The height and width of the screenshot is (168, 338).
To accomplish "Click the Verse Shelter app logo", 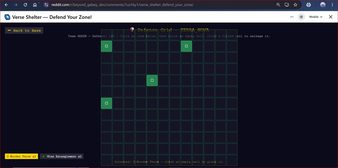I will (7, 17).
